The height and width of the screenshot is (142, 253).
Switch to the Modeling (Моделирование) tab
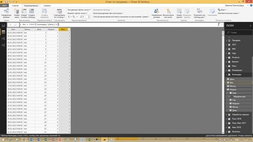tap(31, 6)
